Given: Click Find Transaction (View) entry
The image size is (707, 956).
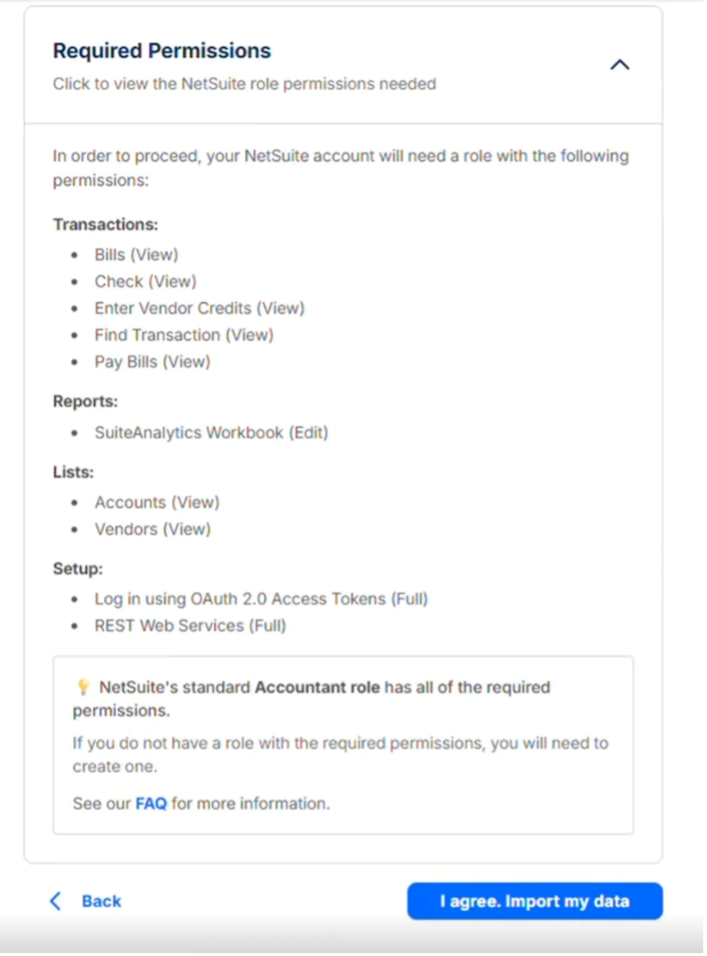Looking at the screenshot, I should tap(184, 334).
